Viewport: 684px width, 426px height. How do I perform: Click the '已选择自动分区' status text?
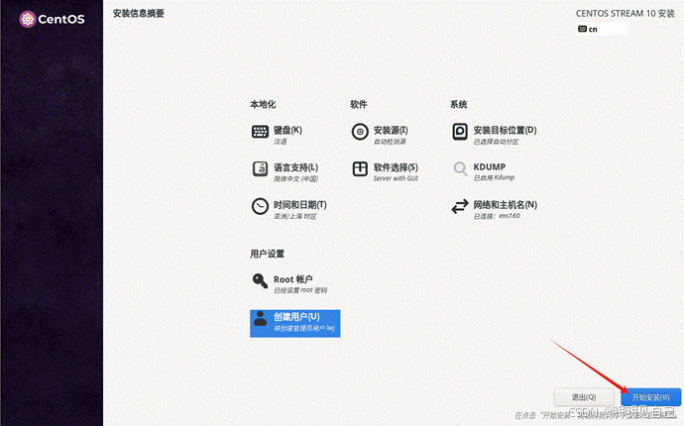pos(496,142)
